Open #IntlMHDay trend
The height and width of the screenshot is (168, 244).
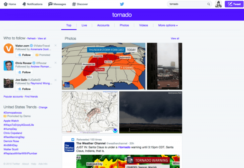(11, 145)
